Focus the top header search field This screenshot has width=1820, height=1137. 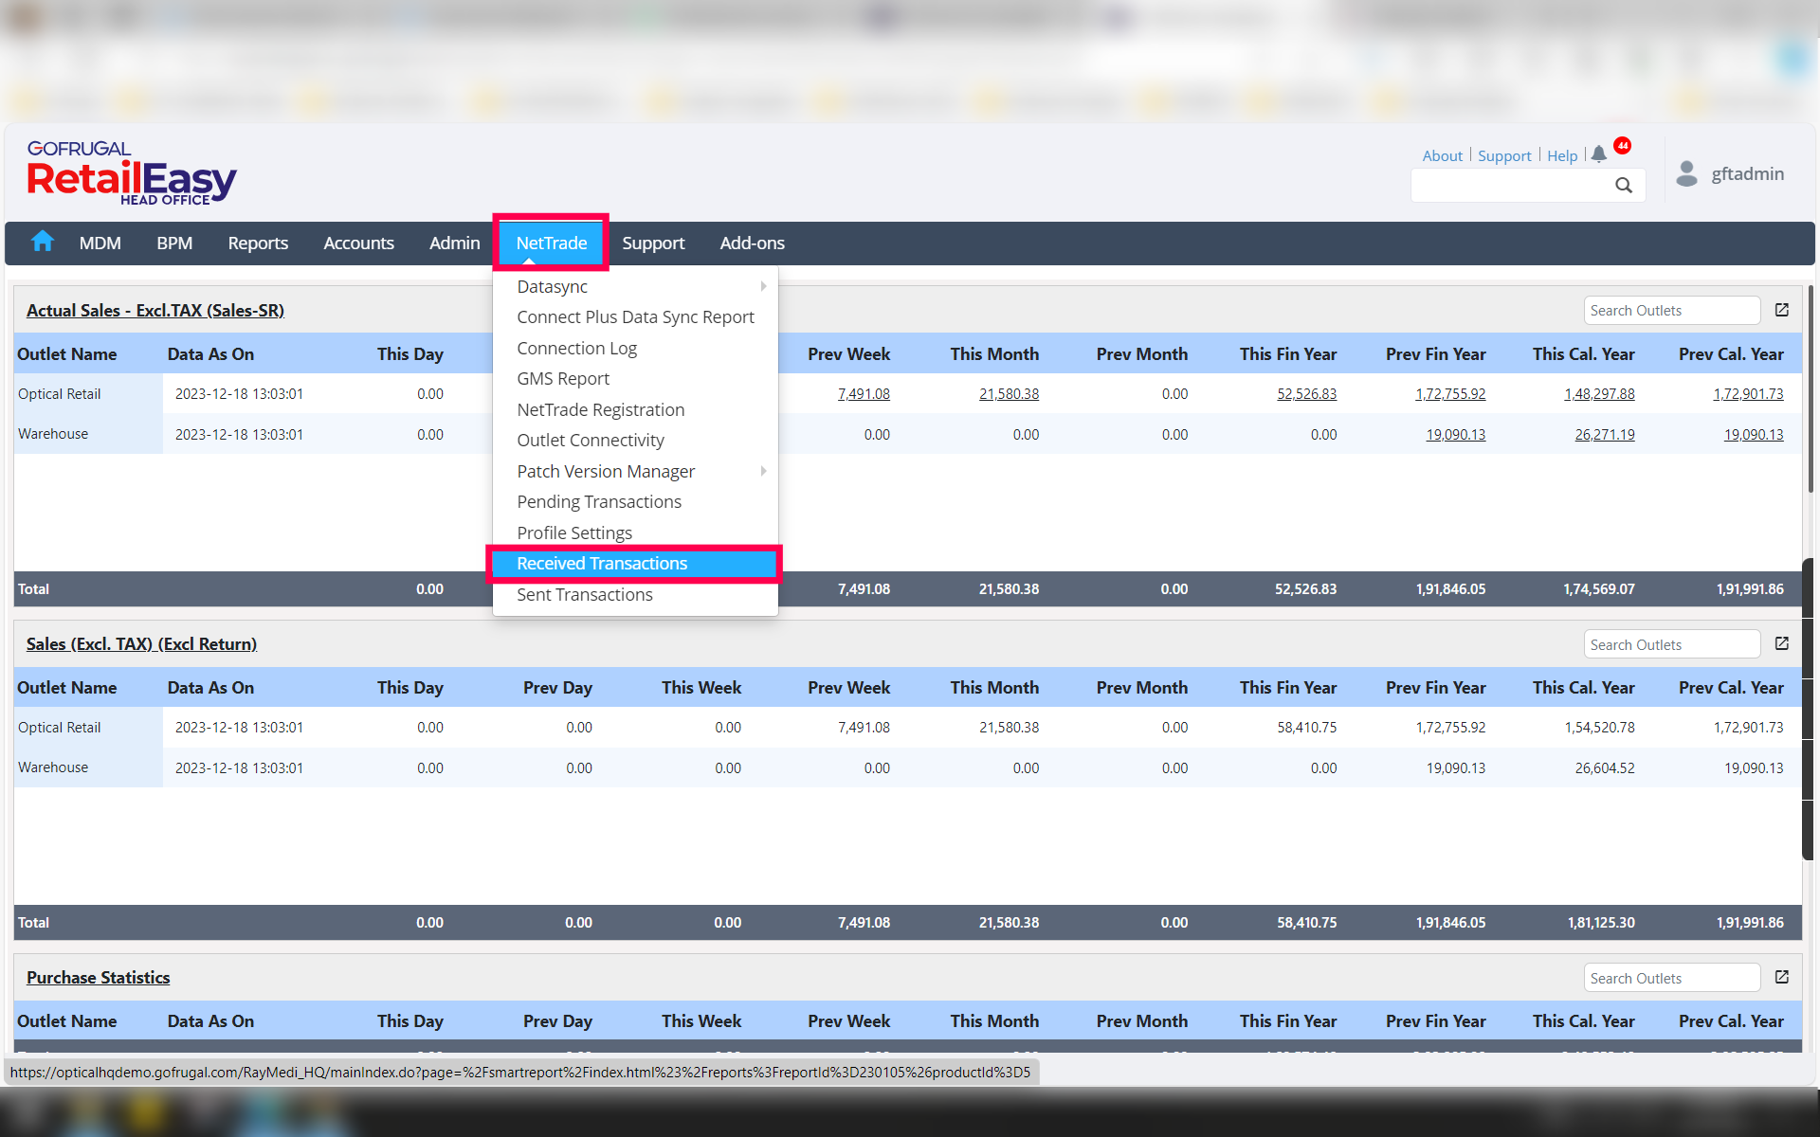point(1510,185)
